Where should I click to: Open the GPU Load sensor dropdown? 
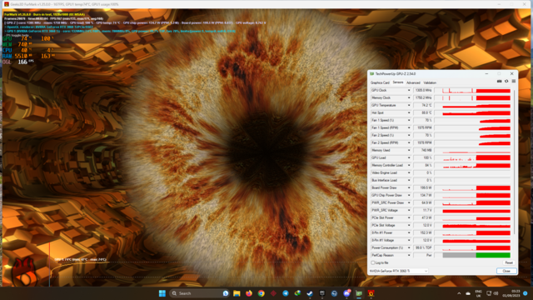pos(409,157)
